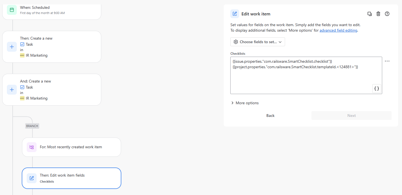This screenshot has width=402, height=195.
Task: Open the ellipsis menu beside Checklists field
Action: pyautogui.click(x=387, y=61)
